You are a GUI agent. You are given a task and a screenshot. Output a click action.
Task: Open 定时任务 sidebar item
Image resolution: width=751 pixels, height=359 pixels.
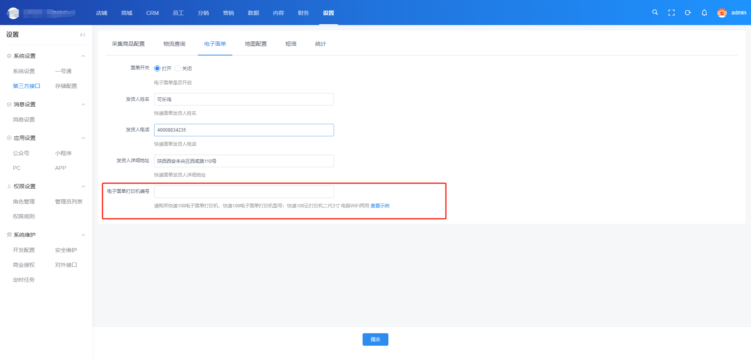(x=24, y=280)
